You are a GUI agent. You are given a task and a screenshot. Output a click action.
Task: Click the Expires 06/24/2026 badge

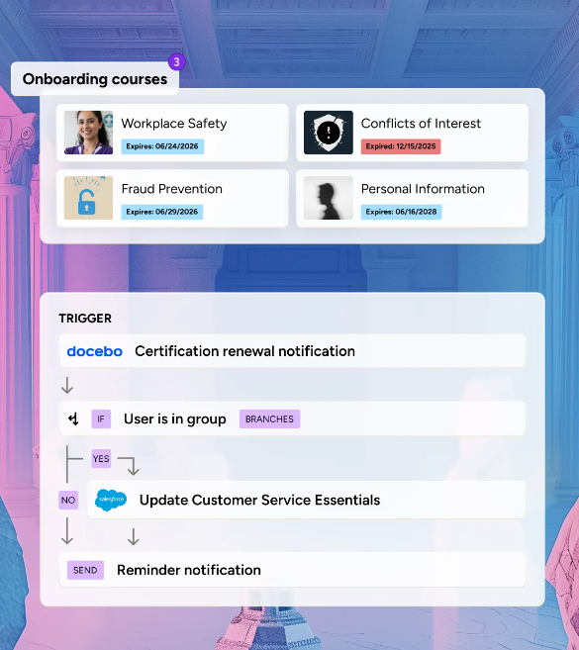pos(162,146)
